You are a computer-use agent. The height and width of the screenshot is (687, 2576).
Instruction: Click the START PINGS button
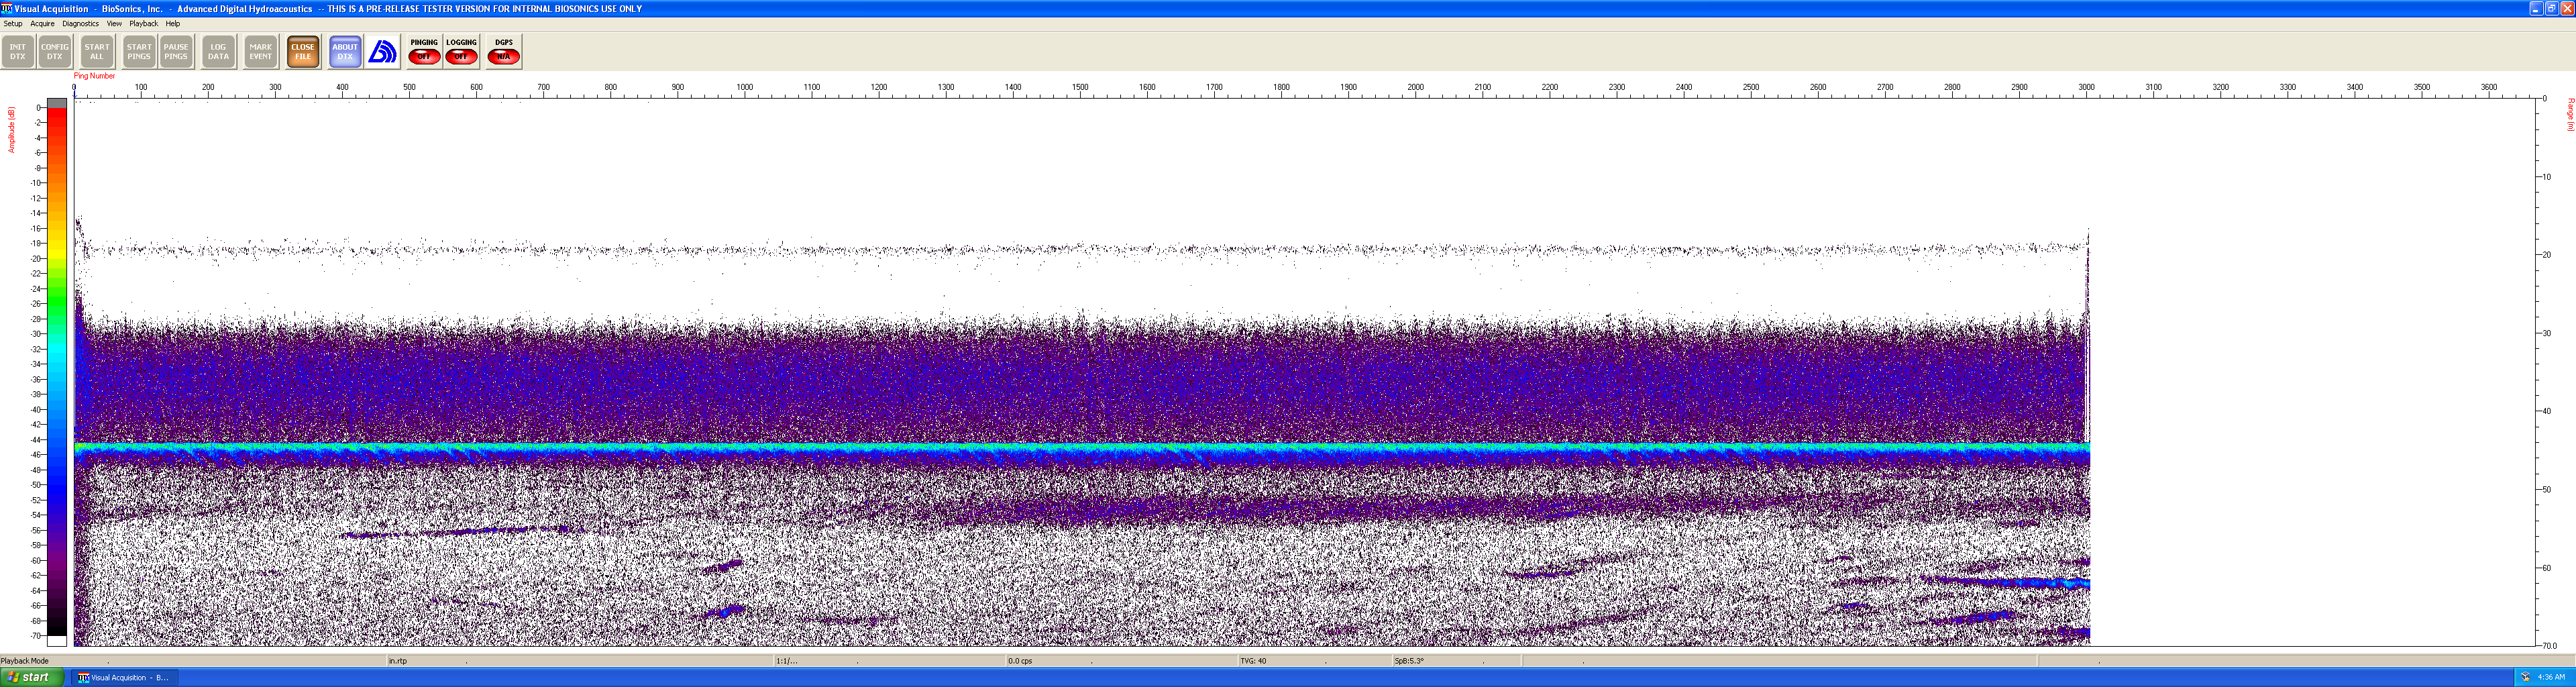point(139,52)
